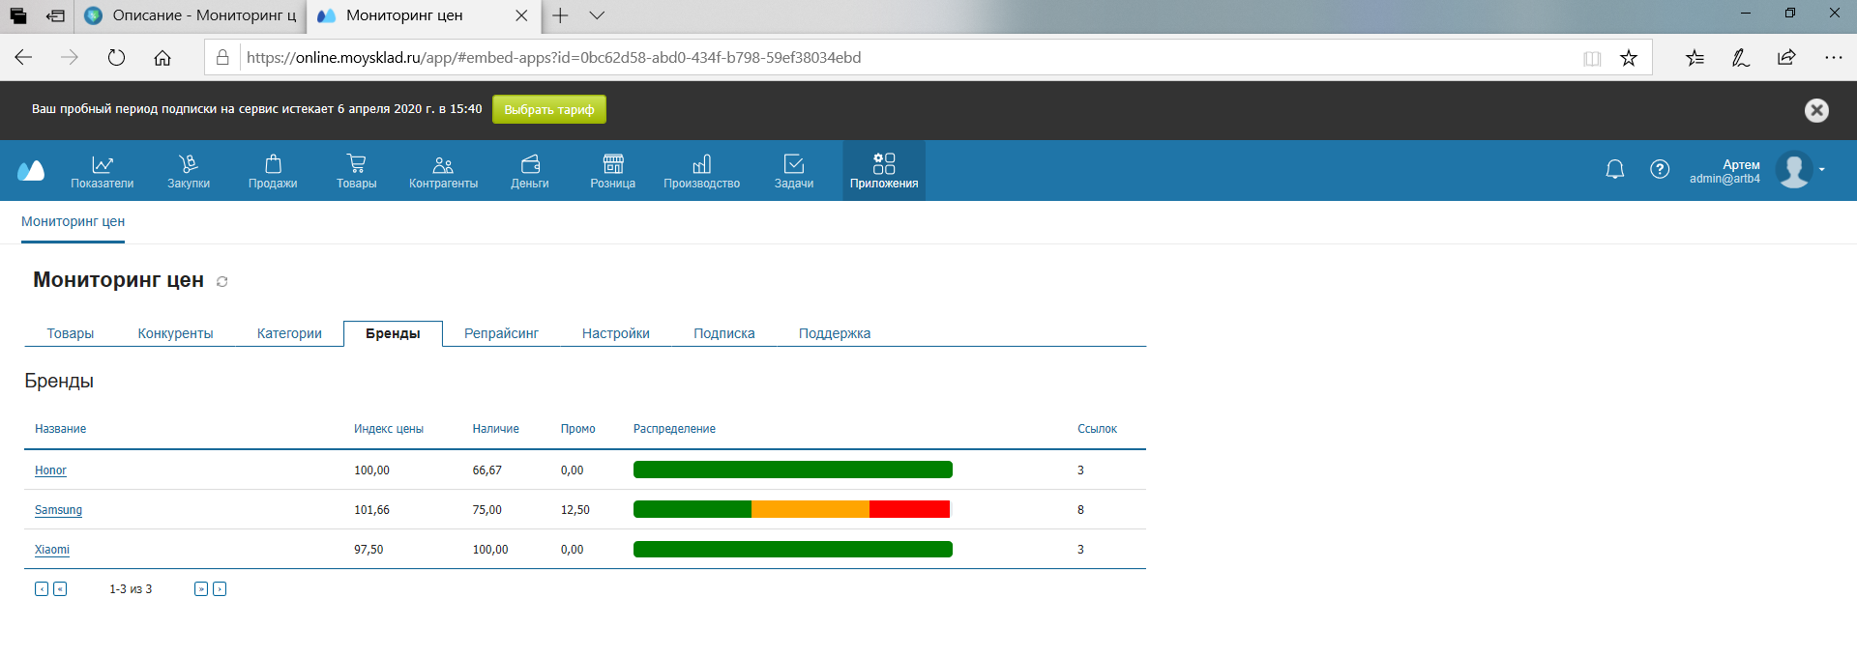This screenshot has width=1857, height=655.
Task: Switch to the Репрайсинг tab
Action: point(501,333)
